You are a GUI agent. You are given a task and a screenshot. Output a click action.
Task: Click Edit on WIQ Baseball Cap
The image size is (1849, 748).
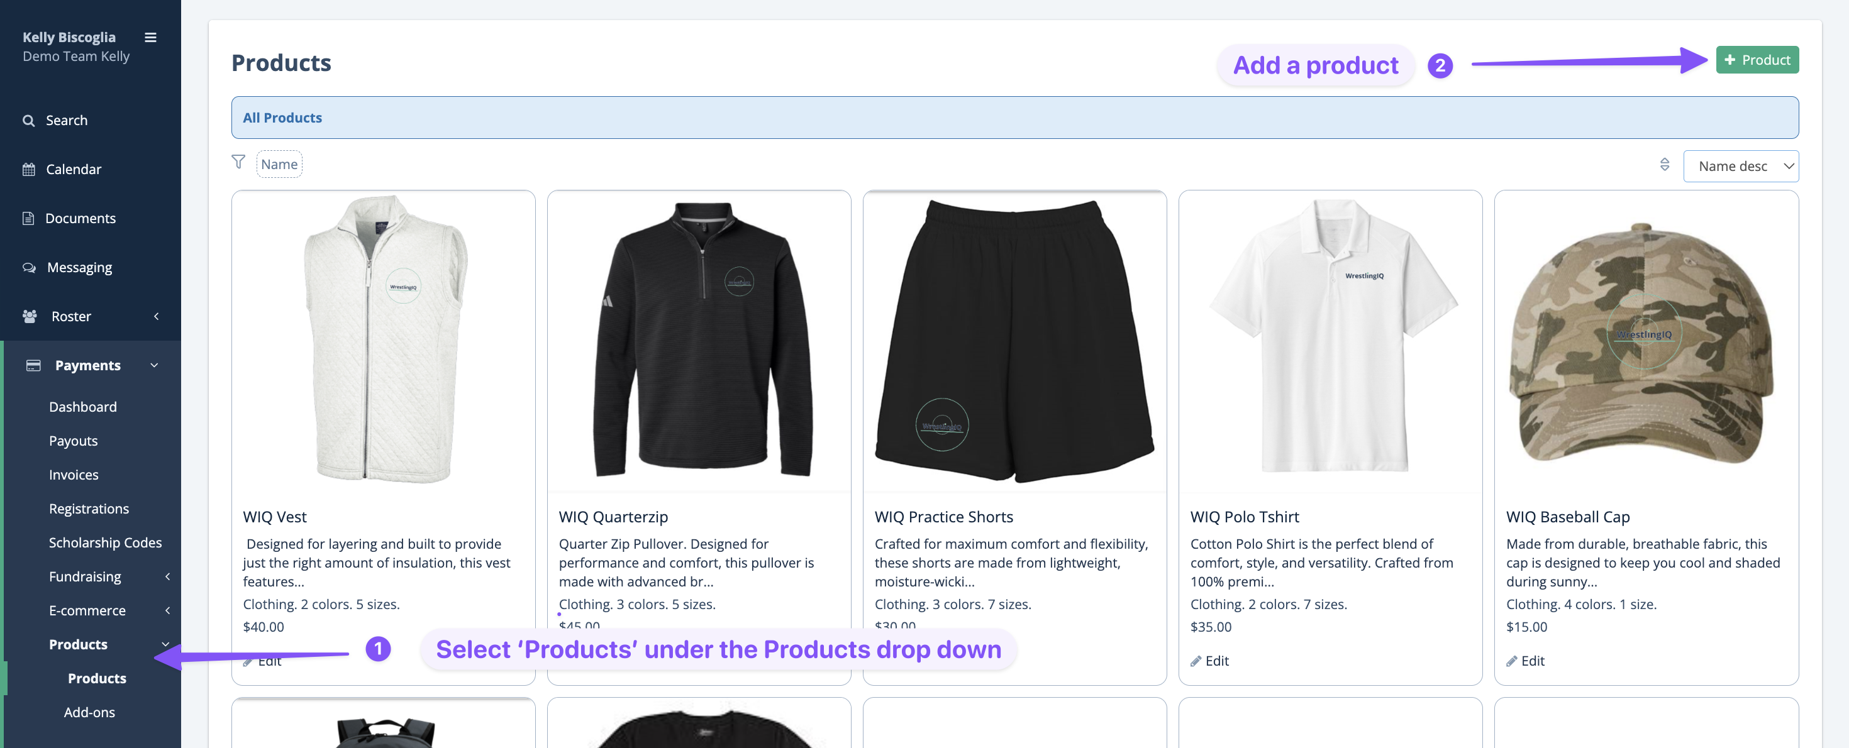1533,661
